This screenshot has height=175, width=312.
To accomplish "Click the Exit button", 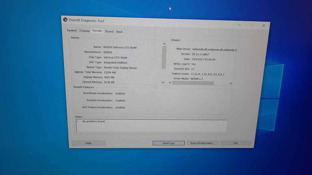I will point(236,143).
